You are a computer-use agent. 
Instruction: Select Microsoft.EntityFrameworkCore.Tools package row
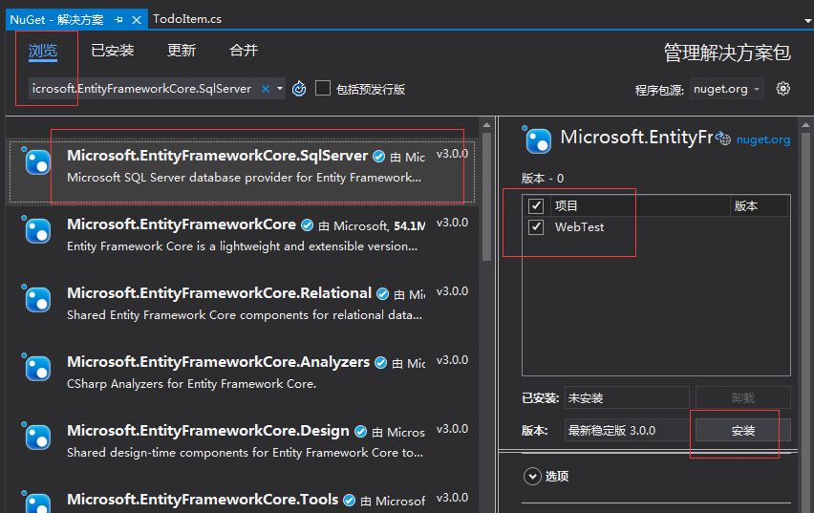tap(242, 499)
